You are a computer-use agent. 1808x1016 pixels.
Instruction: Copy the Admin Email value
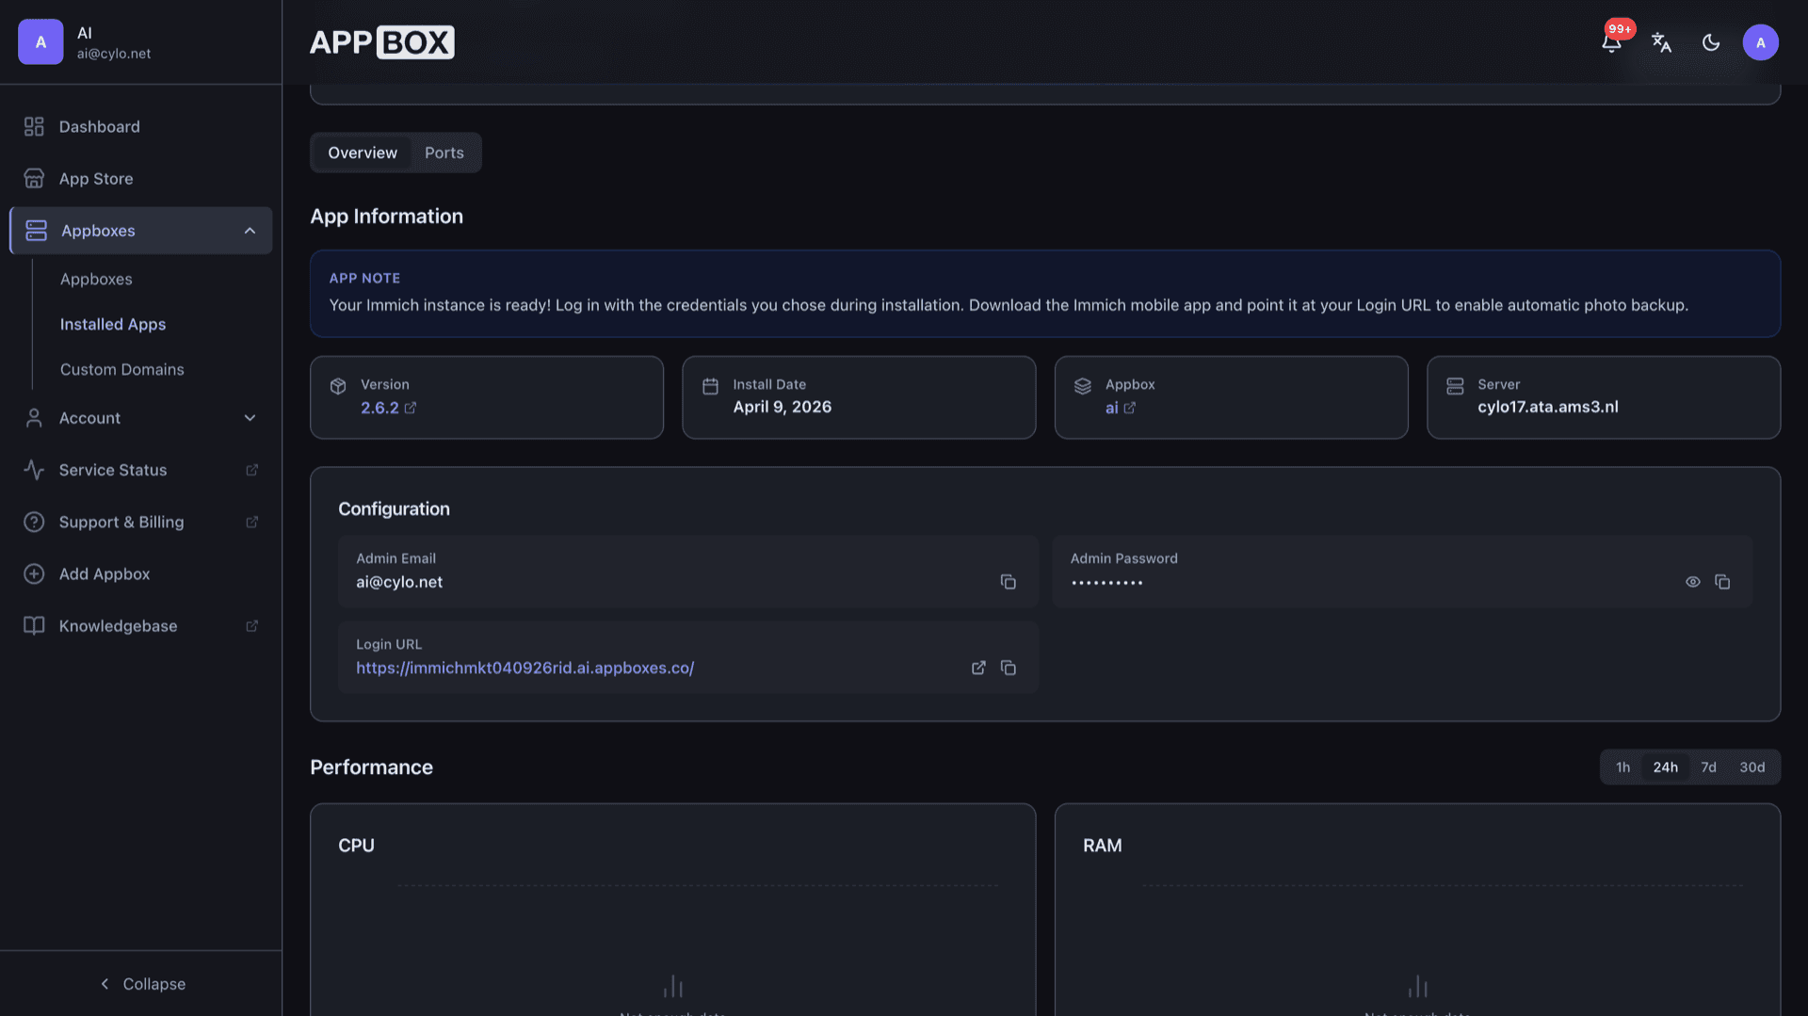click(x=1008, y=582)
